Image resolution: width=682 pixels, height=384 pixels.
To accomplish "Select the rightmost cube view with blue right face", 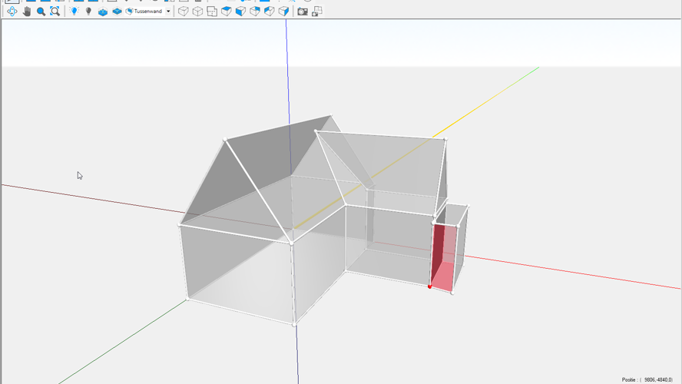I will (283, 12).
